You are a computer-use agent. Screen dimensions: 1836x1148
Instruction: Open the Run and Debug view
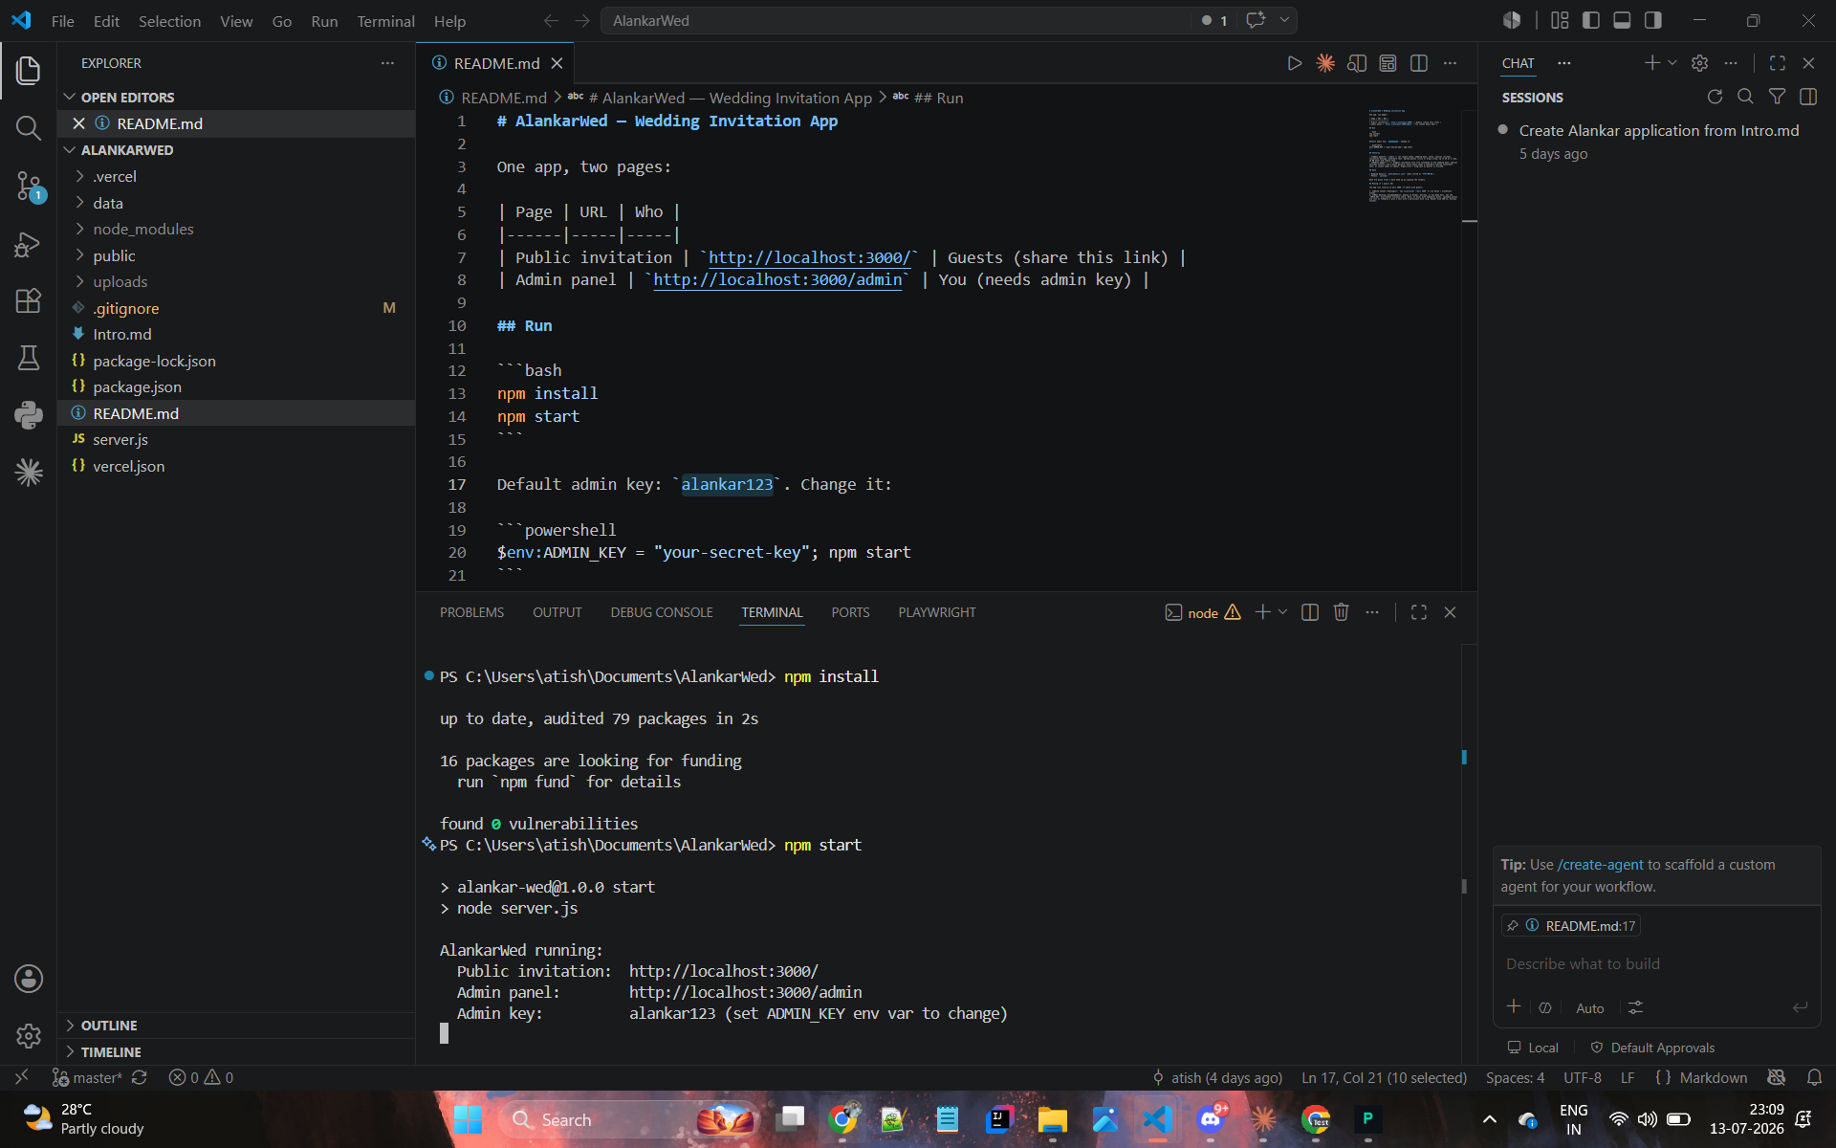pos(28,245)
